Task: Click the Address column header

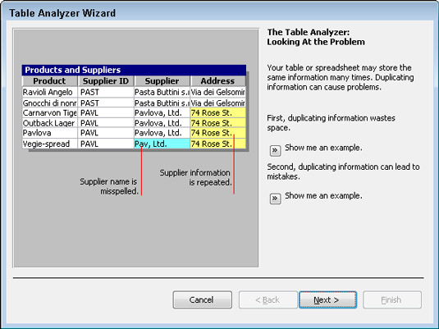Action: coord(217,81)
